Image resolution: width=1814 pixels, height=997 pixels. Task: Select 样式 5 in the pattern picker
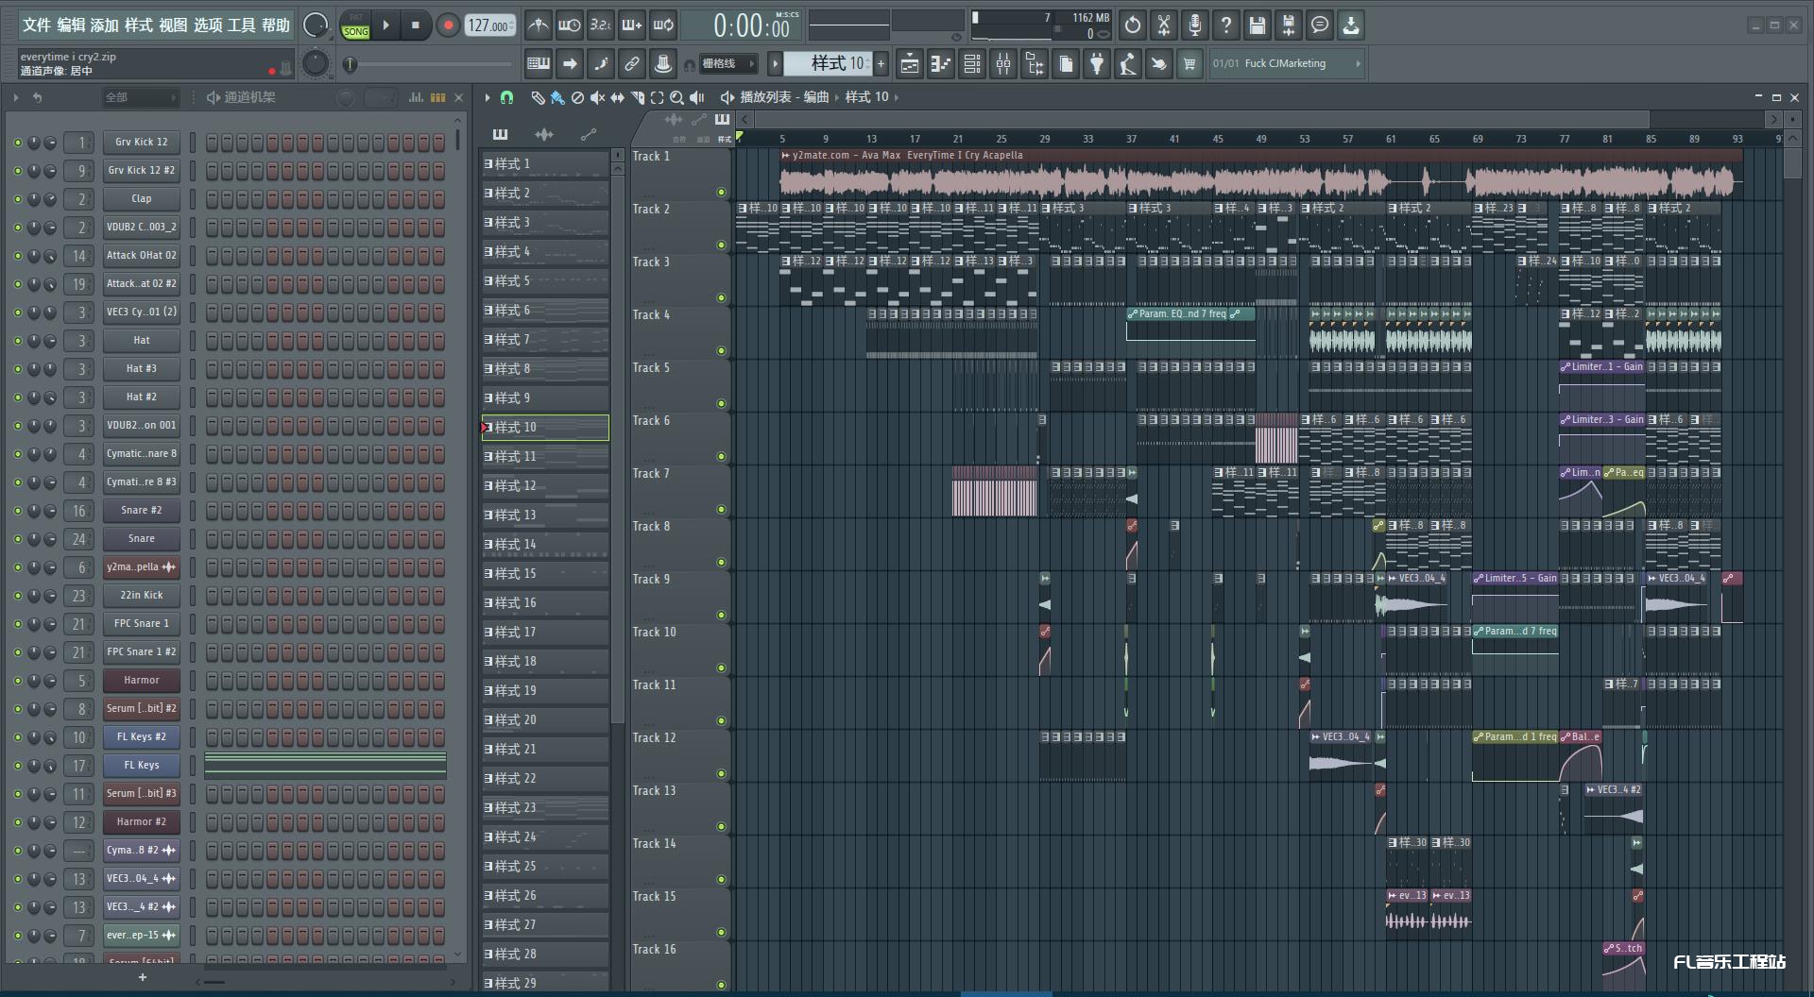545,280
